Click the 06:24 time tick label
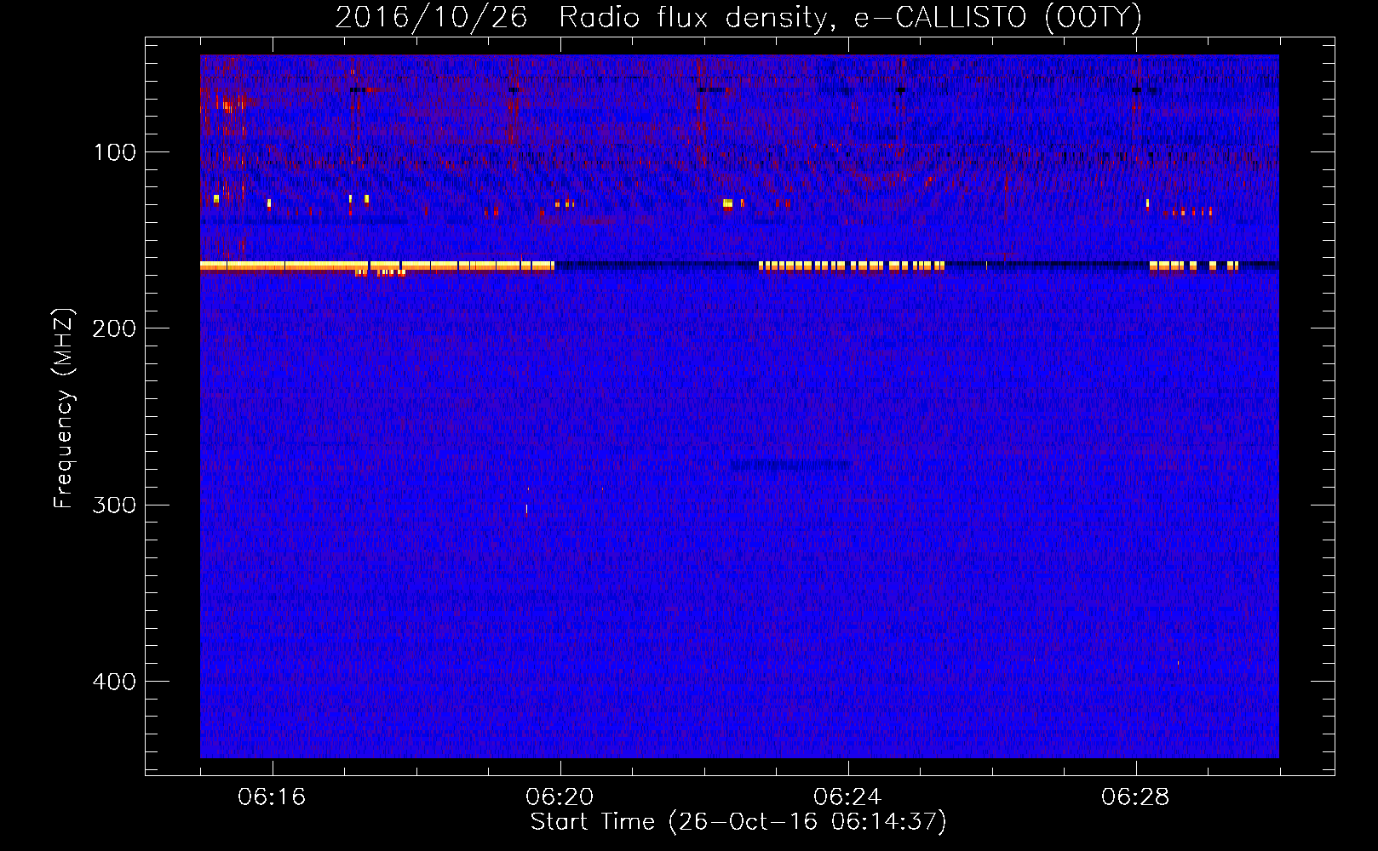 tap(847, 797)
